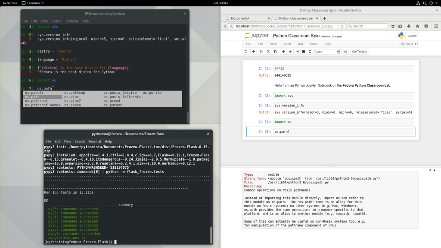Click the CellToolbar button
The image size is (441, 248).
click(359, 51)
